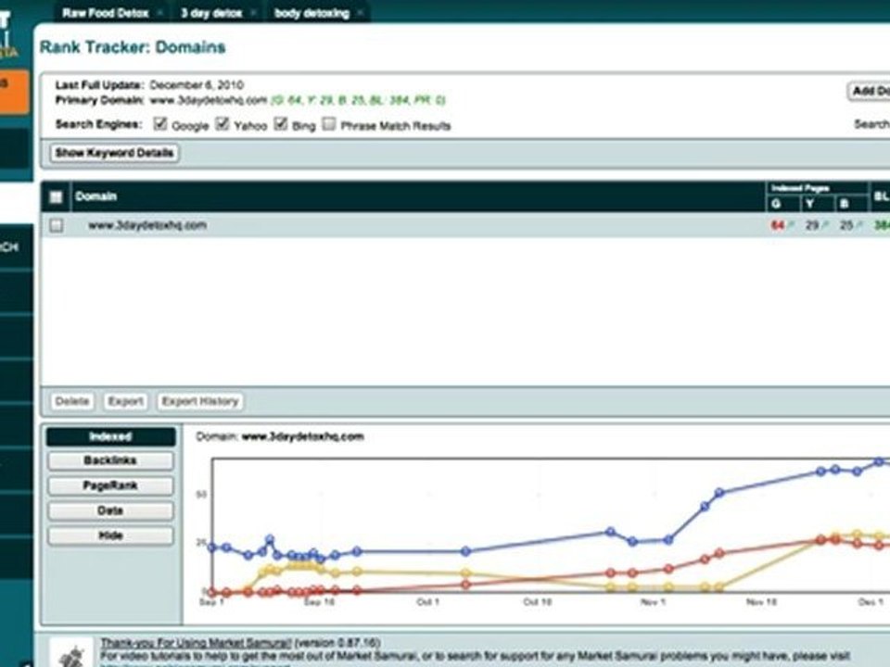
Task: Show the PageRank chart
Action: pos(110,485)
